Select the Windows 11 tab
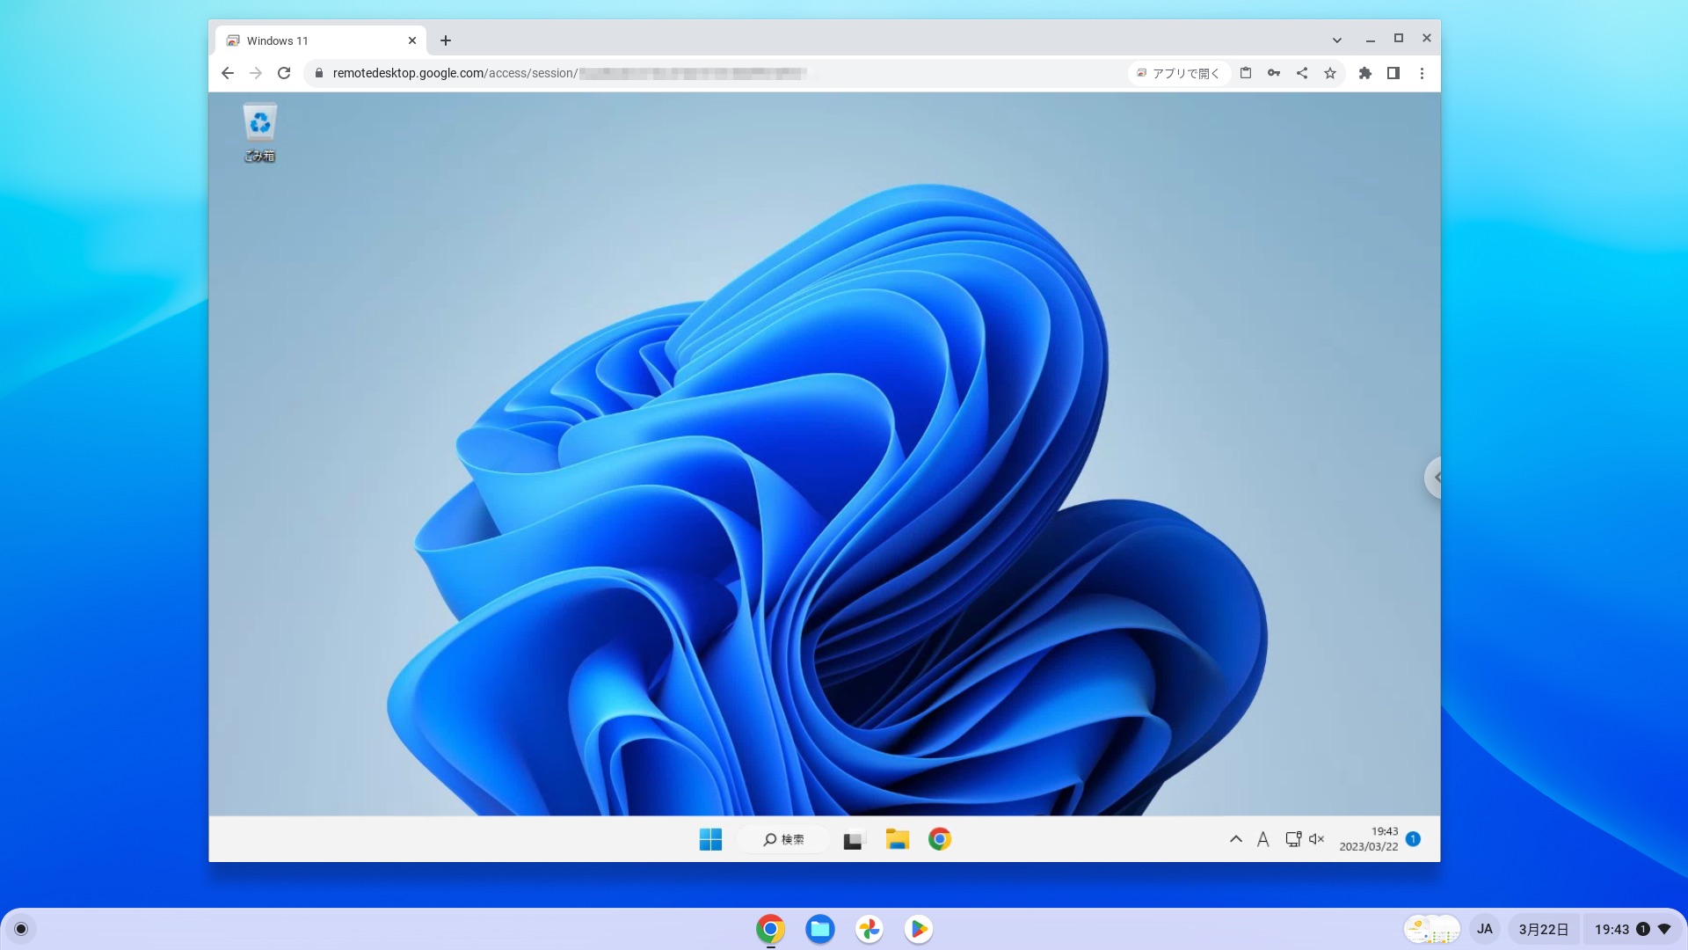This screenshot has width=1688, height=950. tap(321, 40)
